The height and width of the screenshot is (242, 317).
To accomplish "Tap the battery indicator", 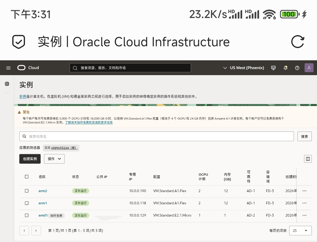I will [290, 14].
